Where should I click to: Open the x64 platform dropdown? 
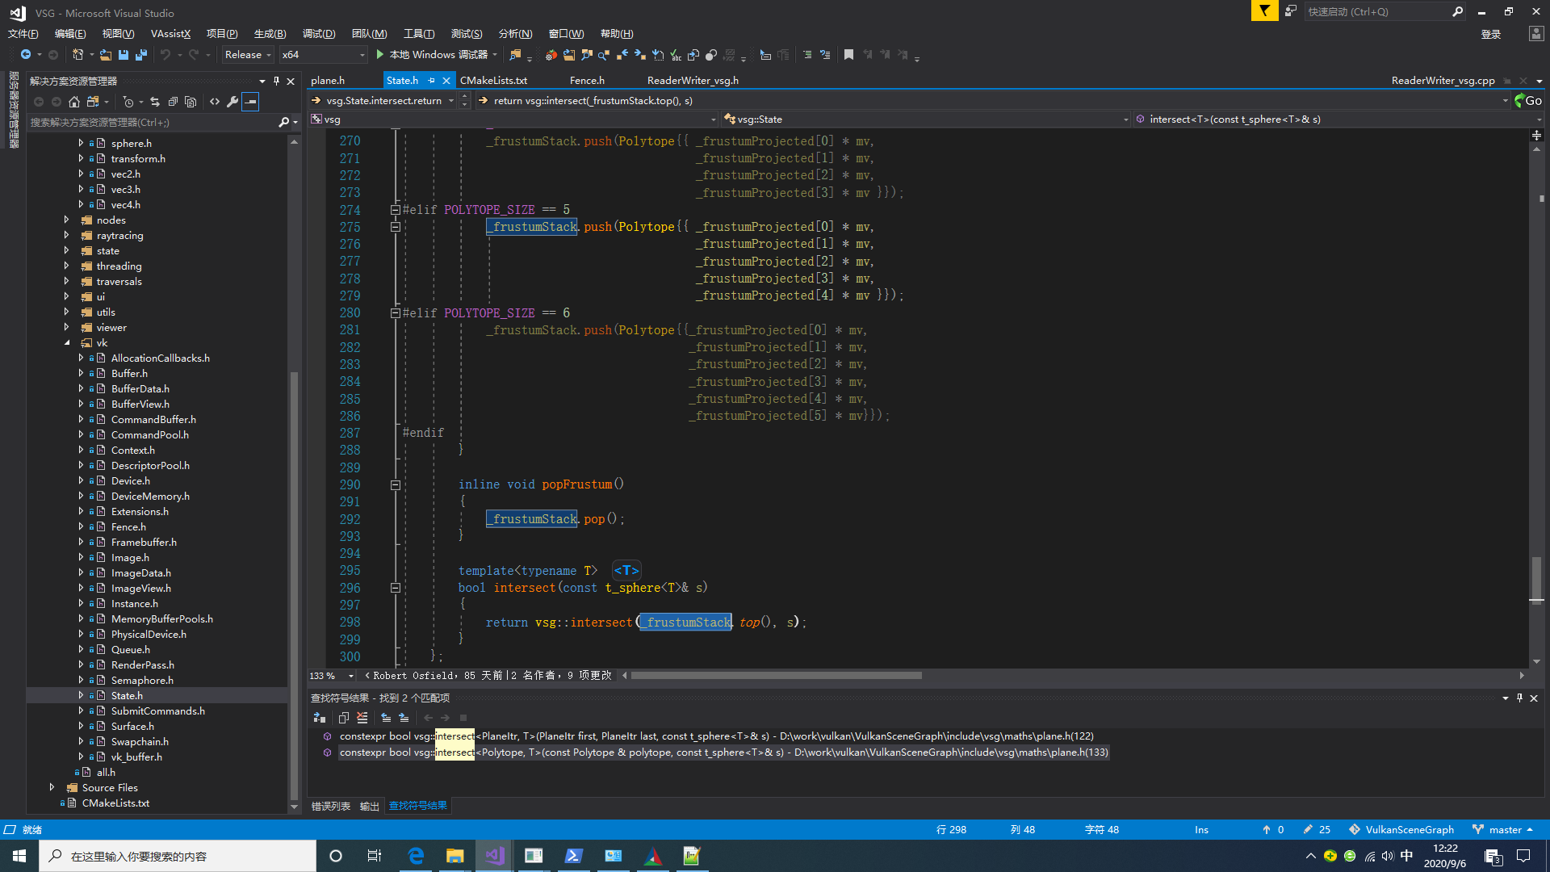(x=323, y=55)
